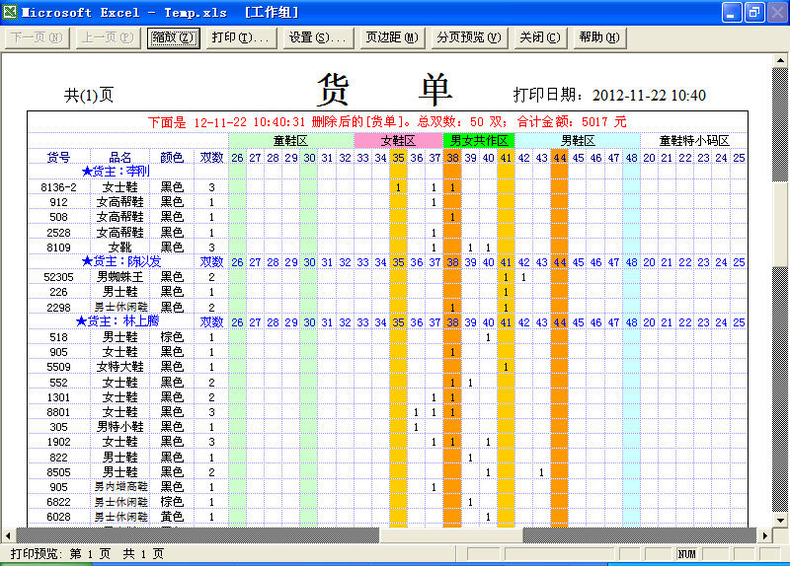Screen dimensions: 790x566
Task: Click the 女靴 product name in row 8109
Action: click(x=119, y=248)
